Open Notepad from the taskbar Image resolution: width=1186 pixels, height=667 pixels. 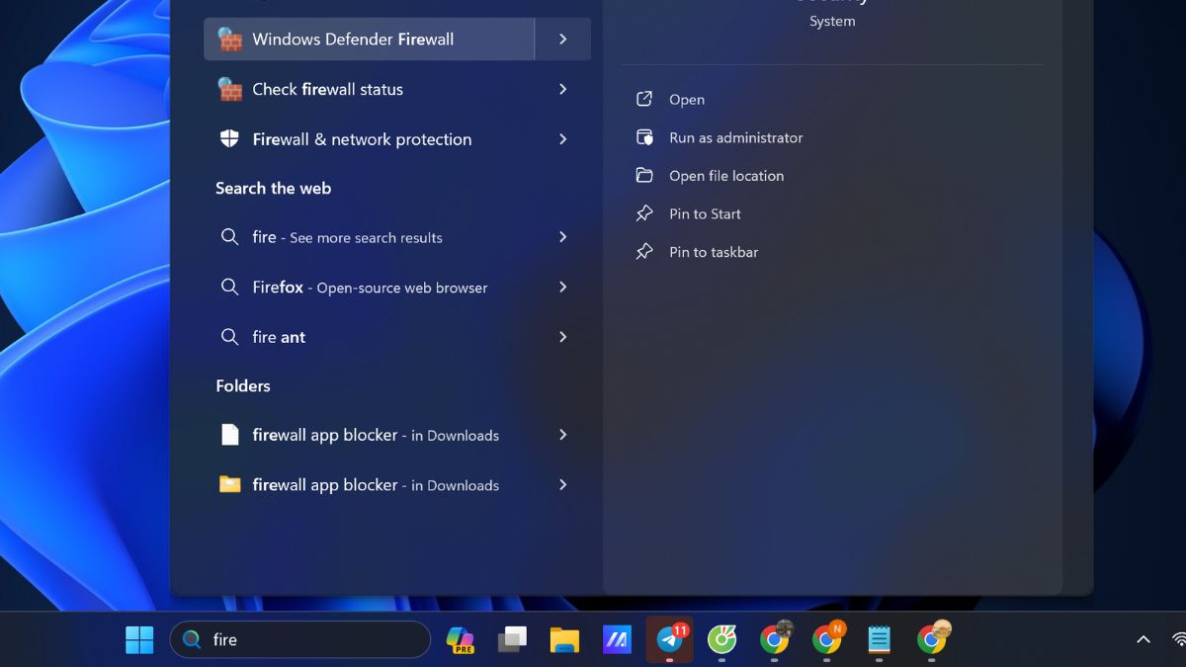[x=879, y=640]
